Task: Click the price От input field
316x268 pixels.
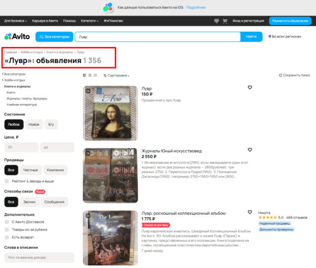Action: point(21,147)
